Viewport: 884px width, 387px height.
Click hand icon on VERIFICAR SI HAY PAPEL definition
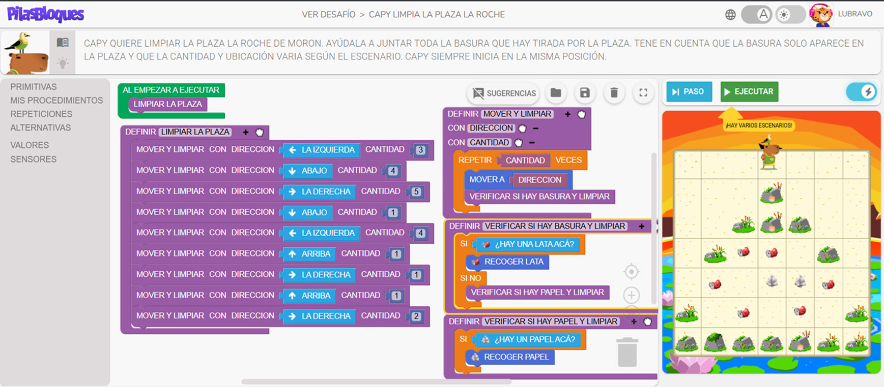[x=647, y=321]
